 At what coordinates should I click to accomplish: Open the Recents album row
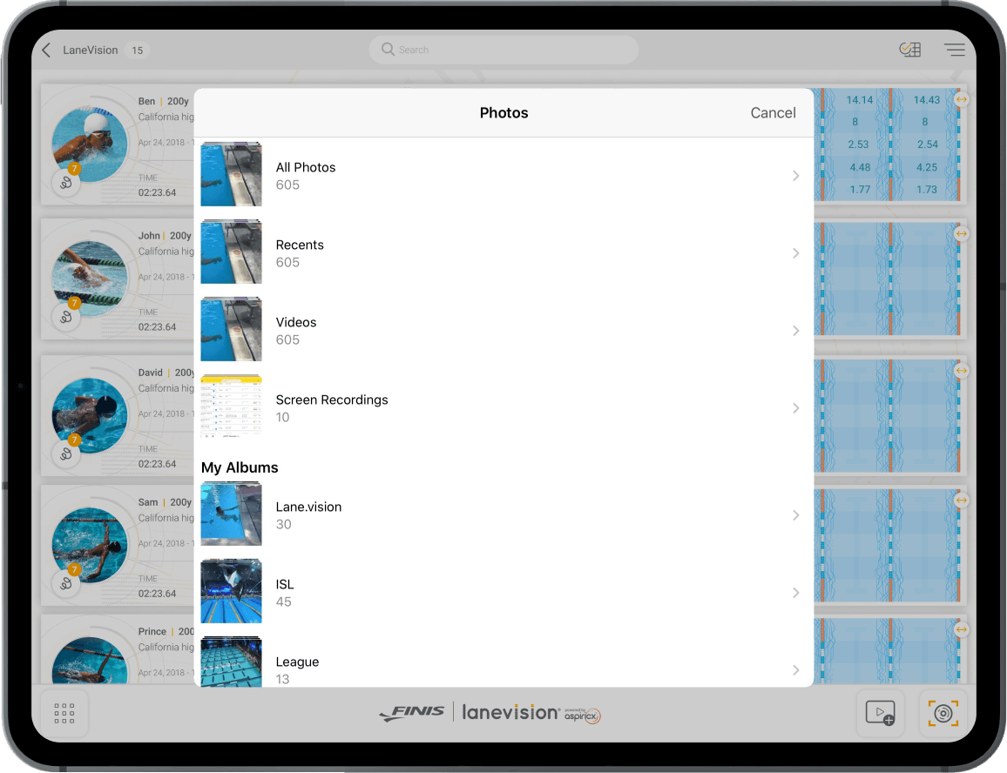(503, 253)
